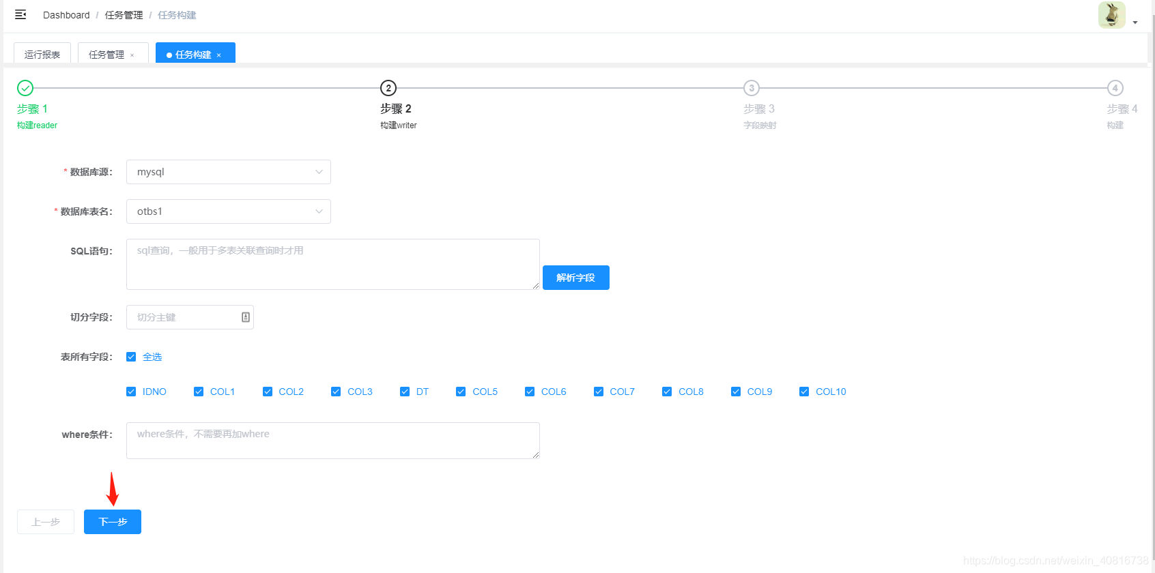Click the step 3 circle icon

click(752, 88)
